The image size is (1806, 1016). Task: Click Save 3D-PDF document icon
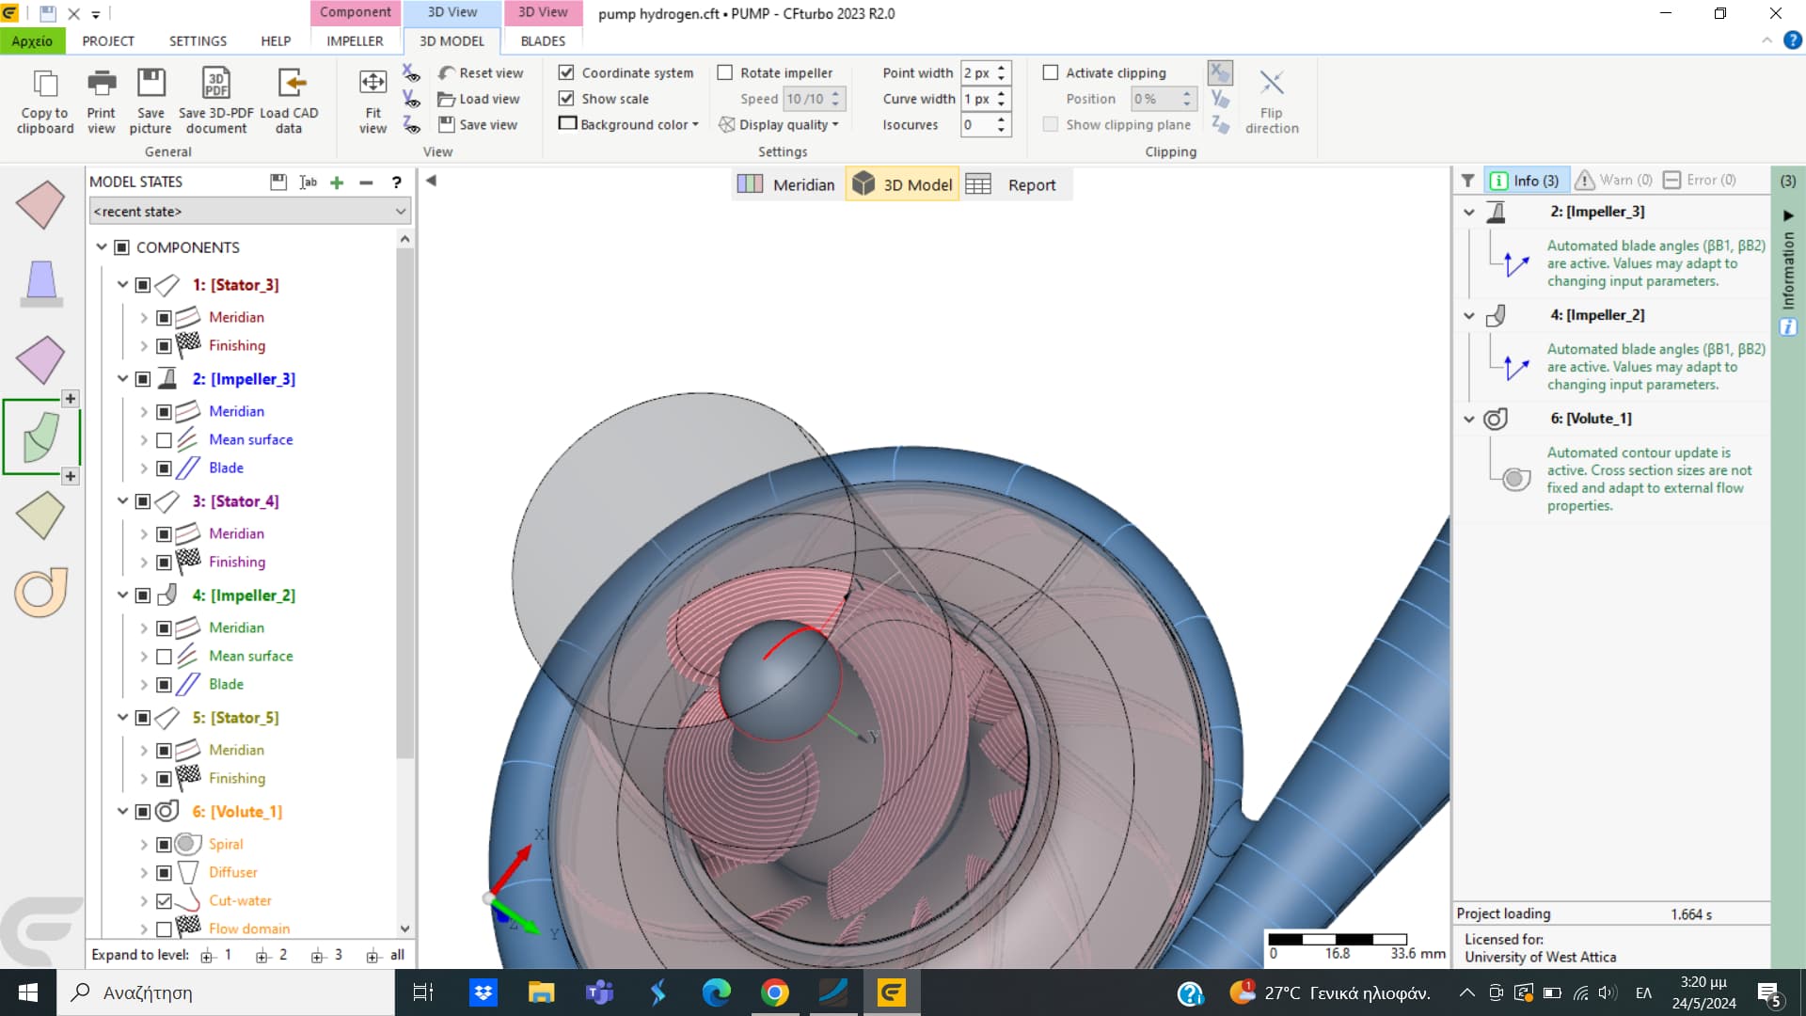(215, 84)
